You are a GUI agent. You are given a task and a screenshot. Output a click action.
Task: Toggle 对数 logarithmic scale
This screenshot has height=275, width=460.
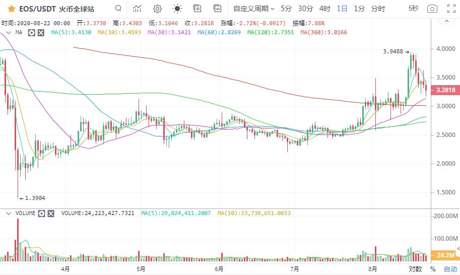pos(414,269)
